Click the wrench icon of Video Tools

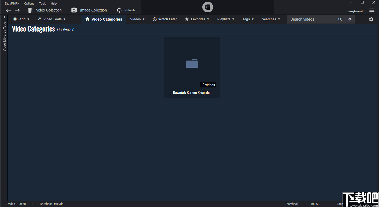pos(39,19)
